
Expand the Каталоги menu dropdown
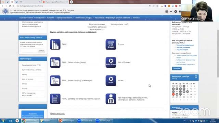pos(51,18)
